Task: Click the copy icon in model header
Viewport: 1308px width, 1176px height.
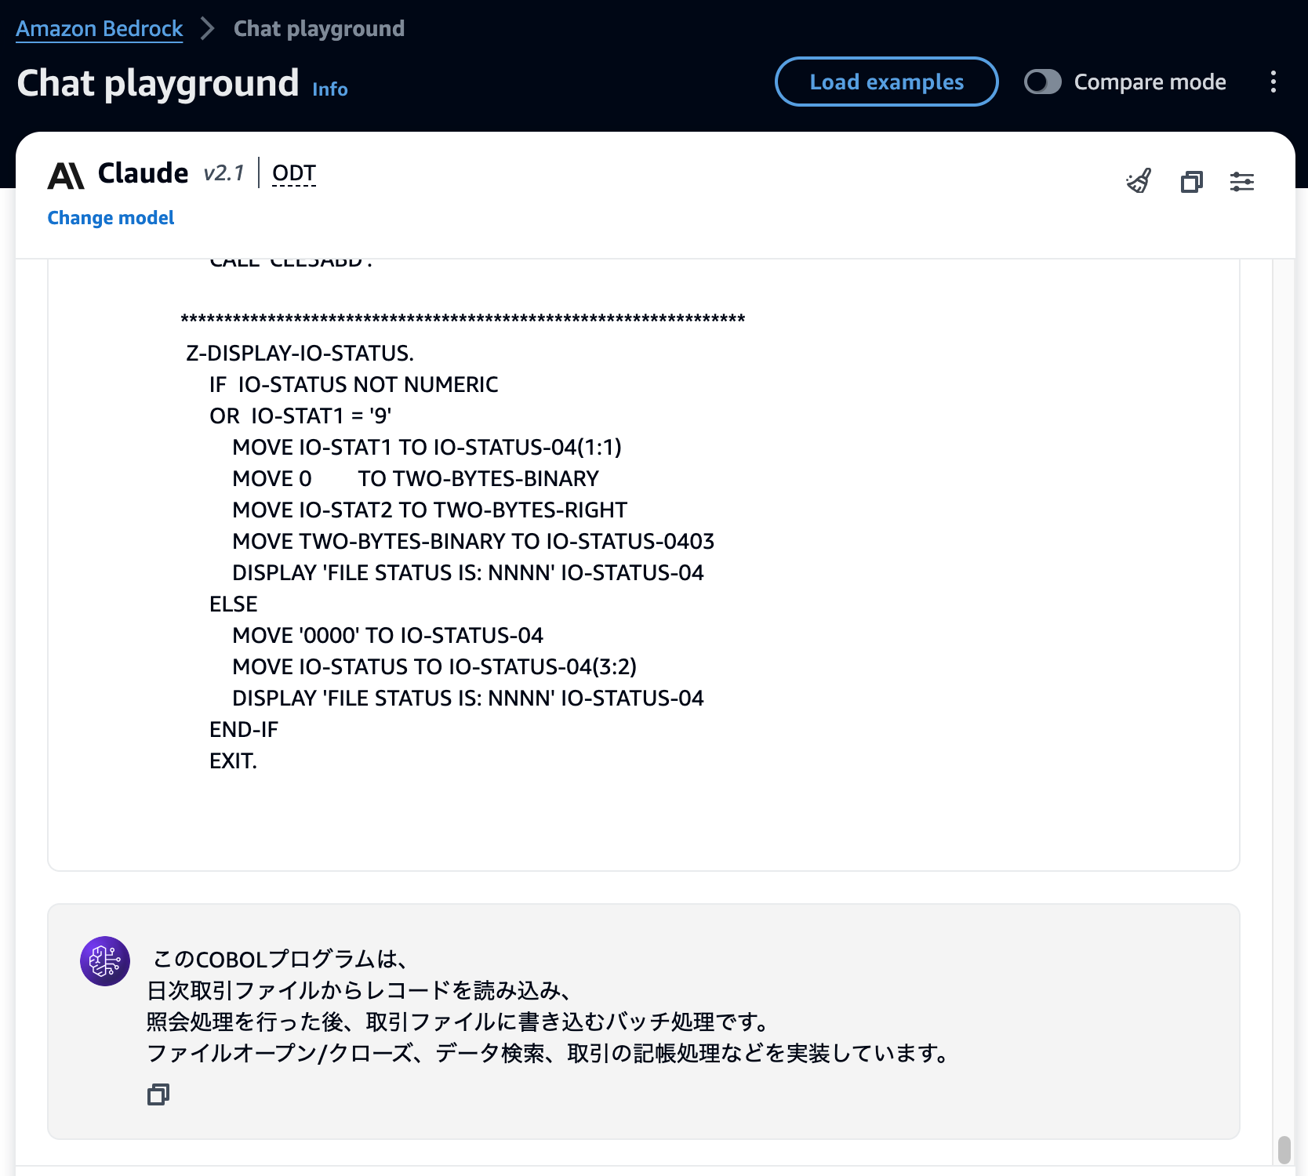Action: [x=1191, y=182]
